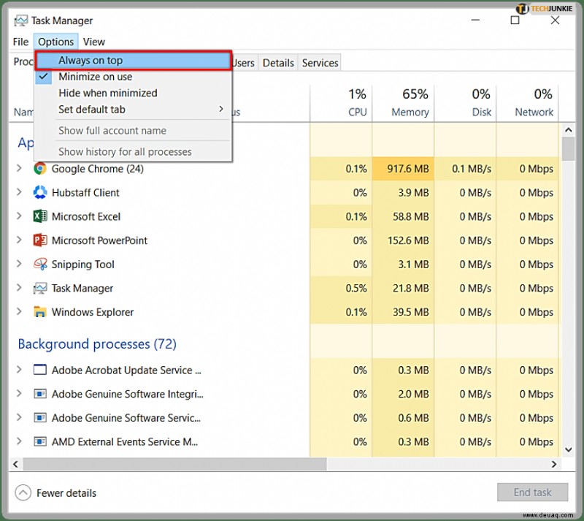This screenshot has height=521, width=584.
Task: Click the scroll right arrow
Action: (x=554, y=464)
